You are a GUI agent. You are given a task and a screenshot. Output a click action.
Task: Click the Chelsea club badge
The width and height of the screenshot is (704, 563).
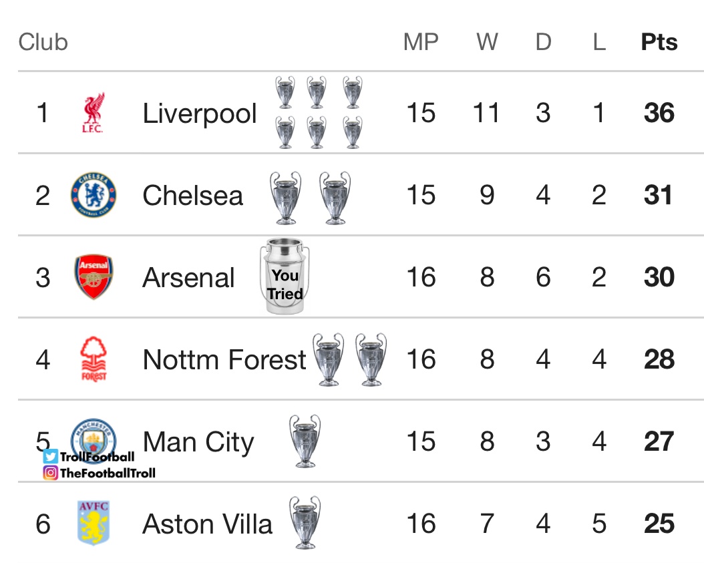[94, 195]
